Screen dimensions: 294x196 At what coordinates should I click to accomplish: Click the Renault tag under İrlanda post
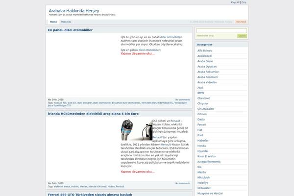click(120, 186)
